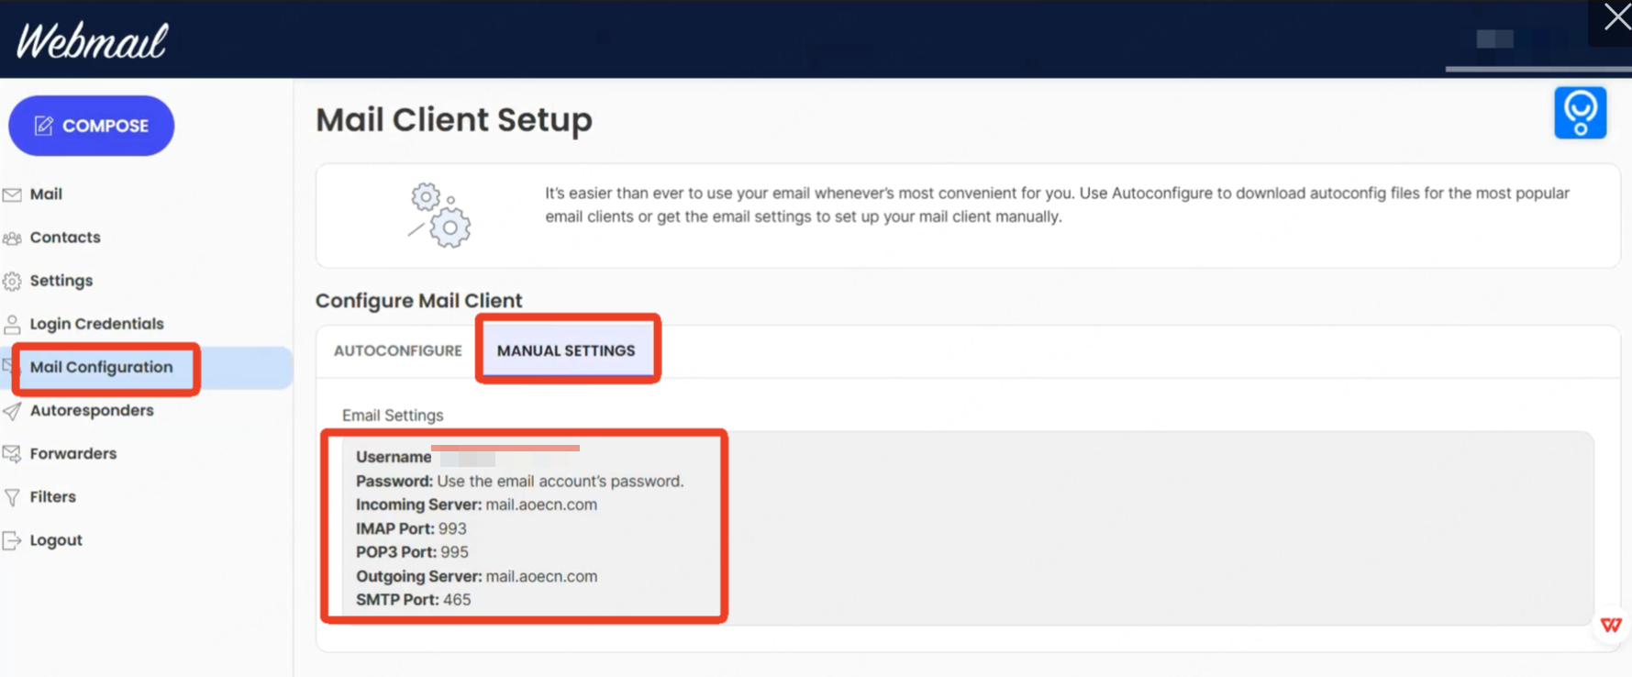Screen dimensions: 1632x677
Task: Open Mail Configuration in the sidebar
Action: tap(101, 367)
